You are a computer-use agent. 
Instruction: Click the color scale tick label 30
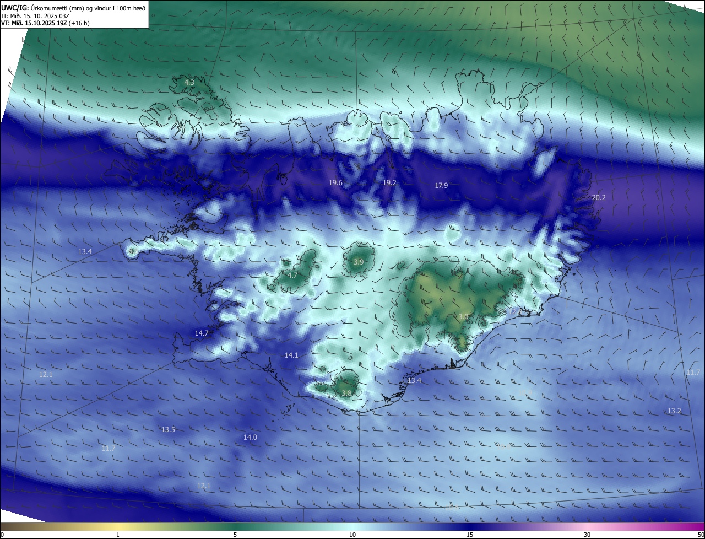click(587, 535)
